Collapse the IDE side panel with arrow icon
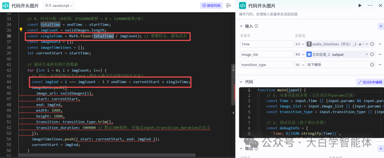 228,5
